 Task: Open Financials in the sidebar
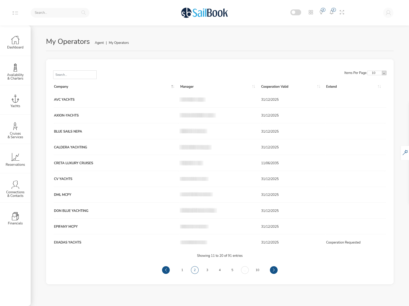click(15, 218)
